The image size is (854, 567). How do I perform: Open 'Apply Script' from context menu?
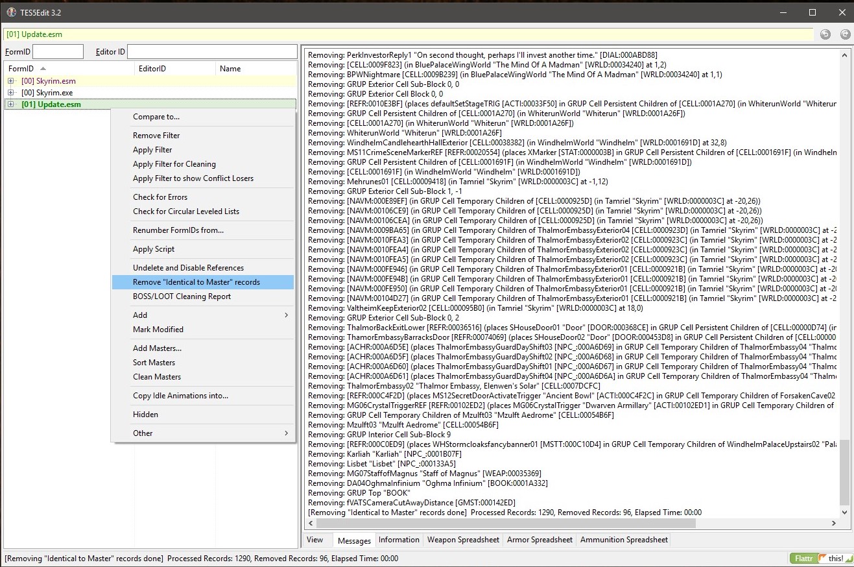point(203,249)
